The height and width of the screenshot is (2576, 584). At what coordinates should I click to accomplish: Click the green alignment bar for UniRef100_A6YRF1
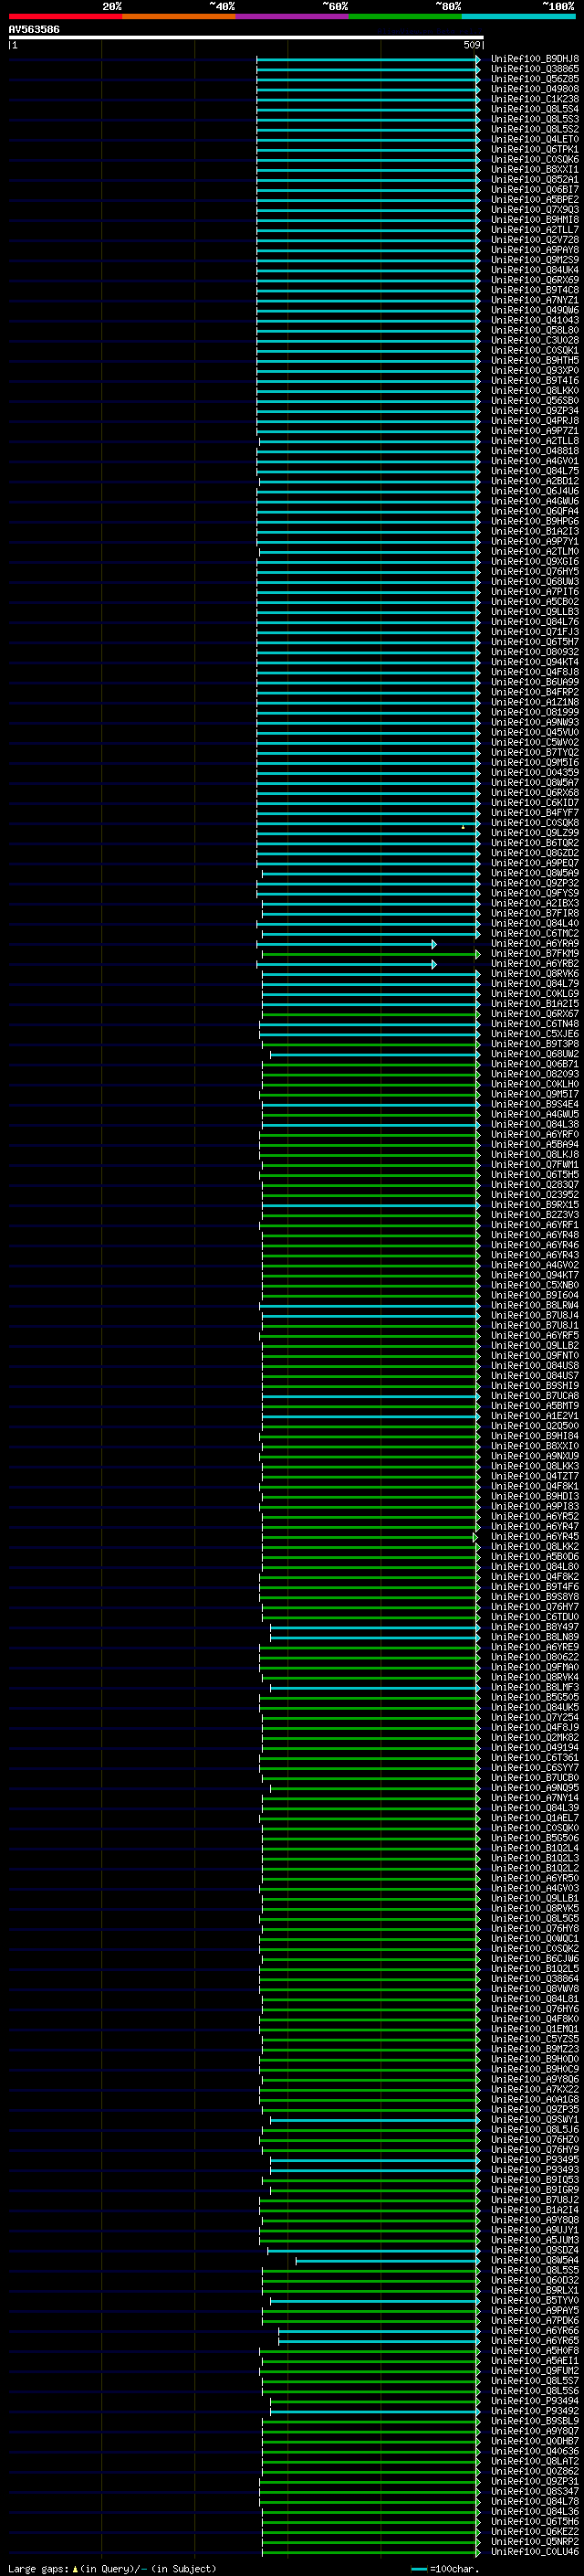[370, 1225]
